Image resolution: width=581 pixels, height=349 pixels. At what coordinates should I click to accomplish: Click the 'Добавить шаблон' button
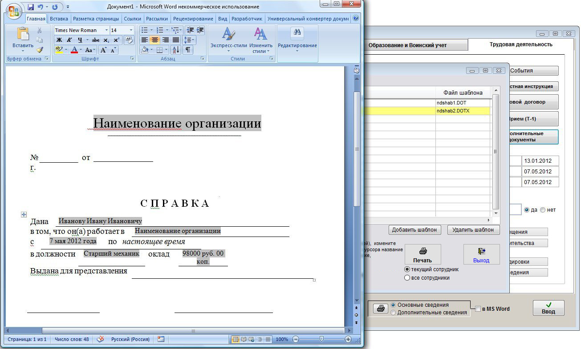(415, 230)
